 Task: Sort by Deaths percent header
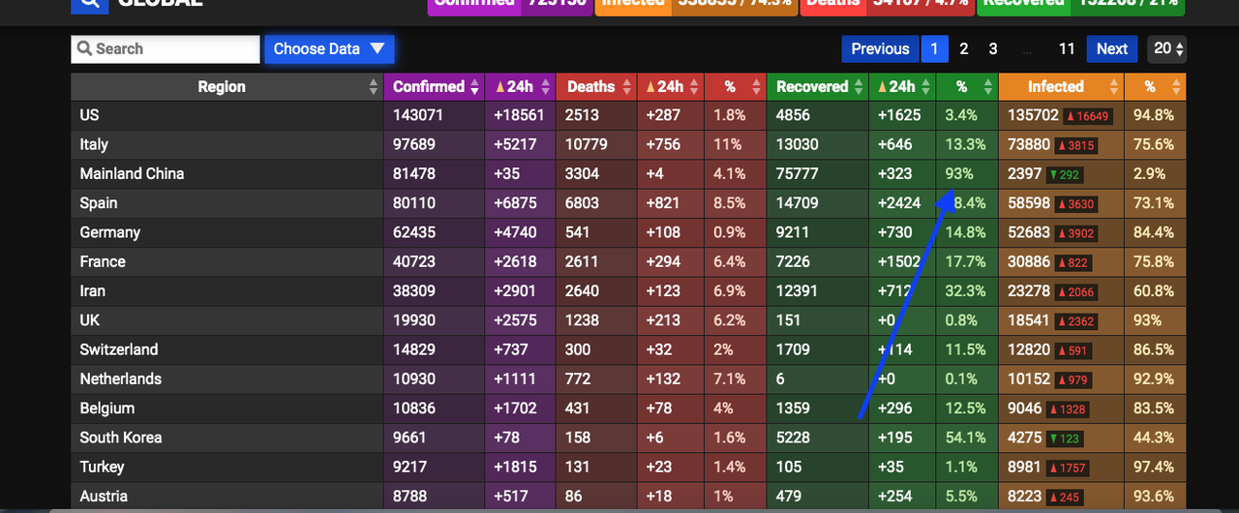coord(735,87)
